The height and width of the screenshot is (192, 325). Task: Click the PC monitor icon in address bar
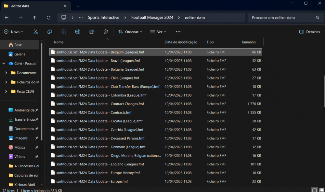pos(64,18)
